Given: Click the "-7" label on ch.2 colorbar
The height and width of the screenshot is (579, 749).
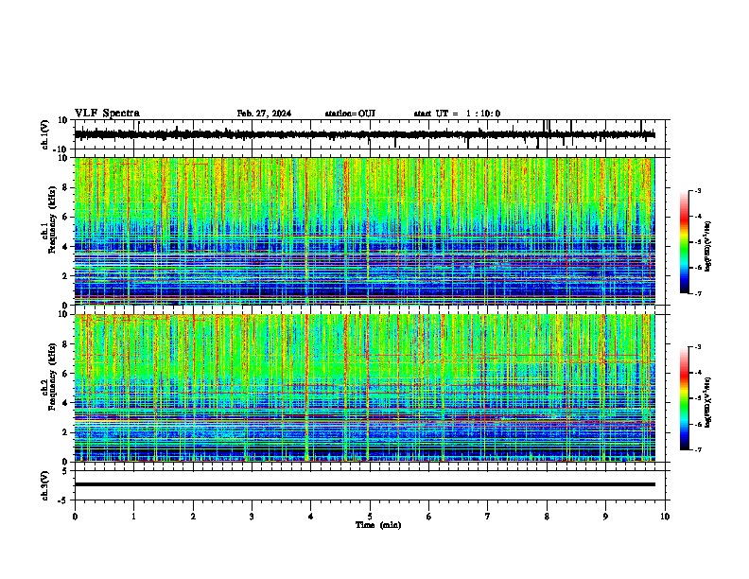Looking at the screenshot, I should 697,449.
